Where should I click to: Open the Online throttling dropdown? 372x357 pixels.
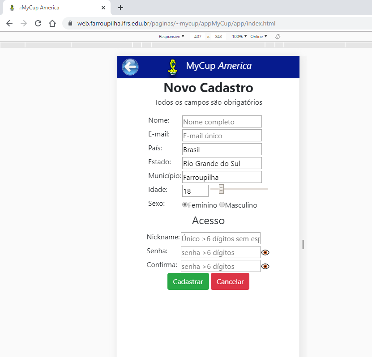coord(259,36)
